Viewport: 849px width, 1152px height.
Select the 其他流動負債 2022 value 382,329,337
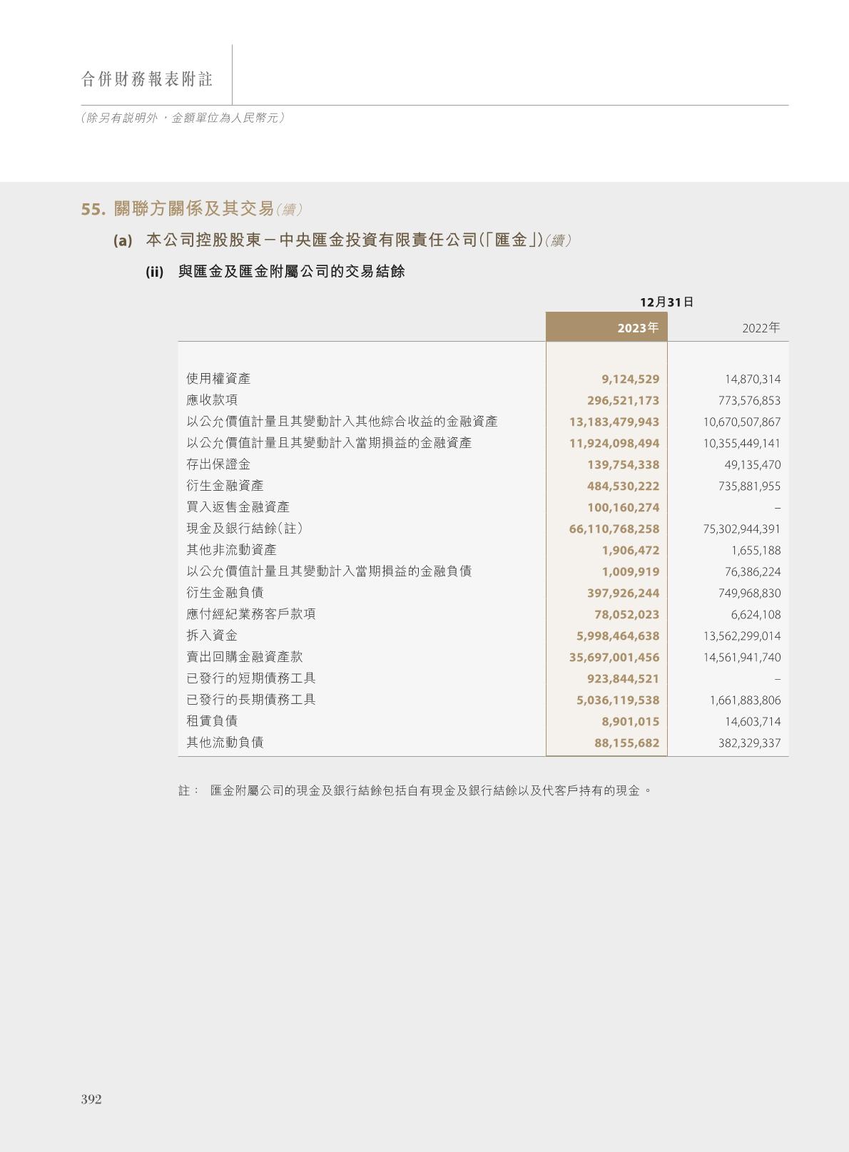(x=749, y=743)
